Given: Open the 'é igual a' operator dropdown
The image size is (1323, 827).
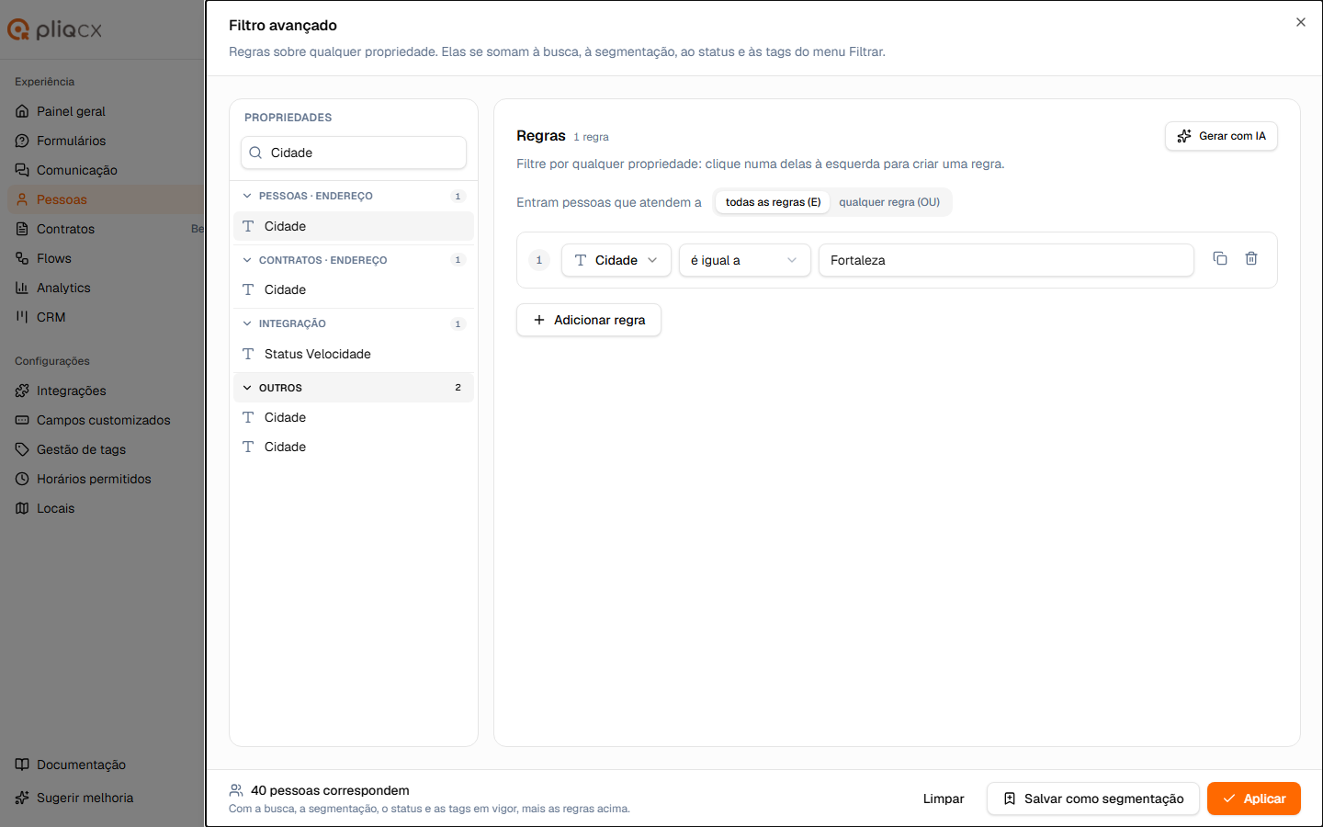Looking at the screenshot, I should (x=745, y=260).
